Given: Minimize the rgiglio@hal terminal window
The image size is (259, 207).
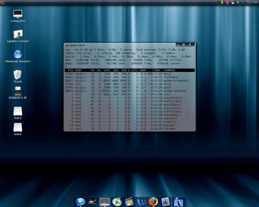Looking at the screenshot, I should point(178,44).
